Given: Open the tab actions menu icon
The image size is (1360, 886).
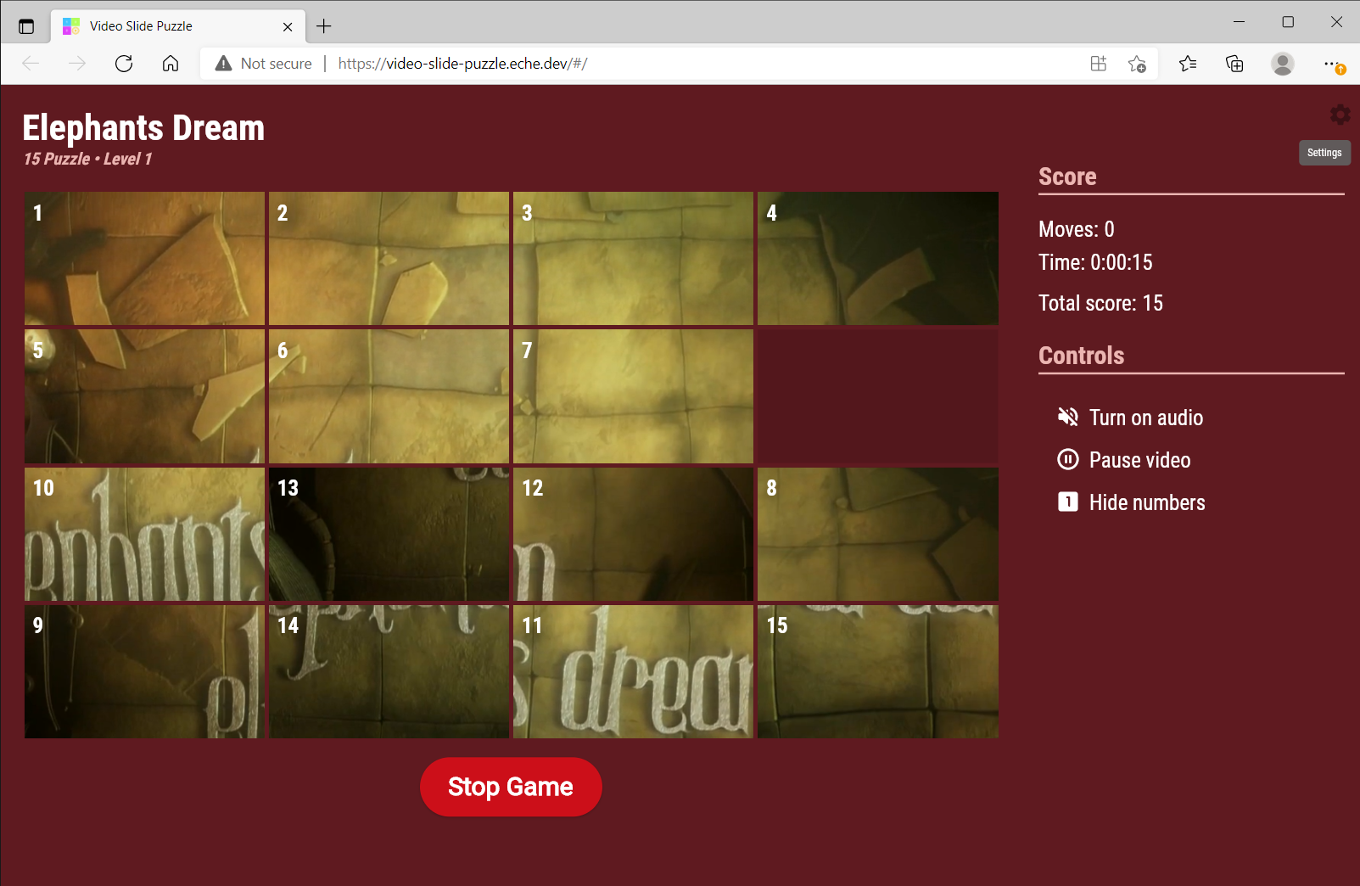Looking at the screenshot, I should [x=26, y=26].
